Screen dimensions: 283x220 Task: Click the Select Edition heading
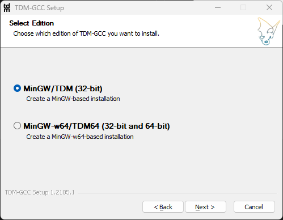32,23
